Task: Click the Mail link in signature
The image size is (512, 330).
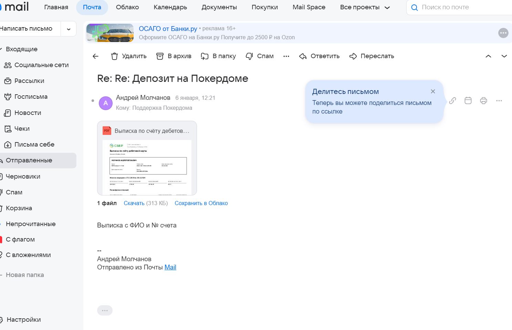Action: 170,267
